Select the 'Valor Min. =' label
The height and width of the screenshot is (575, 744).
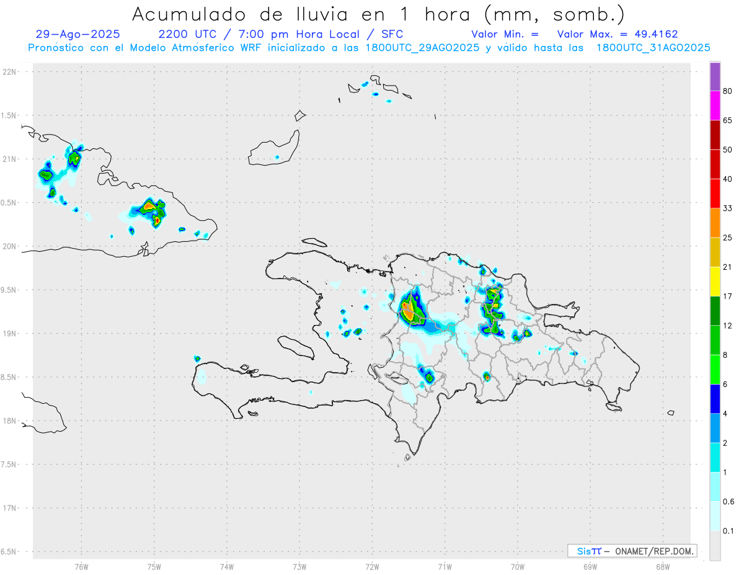[505, 34]
